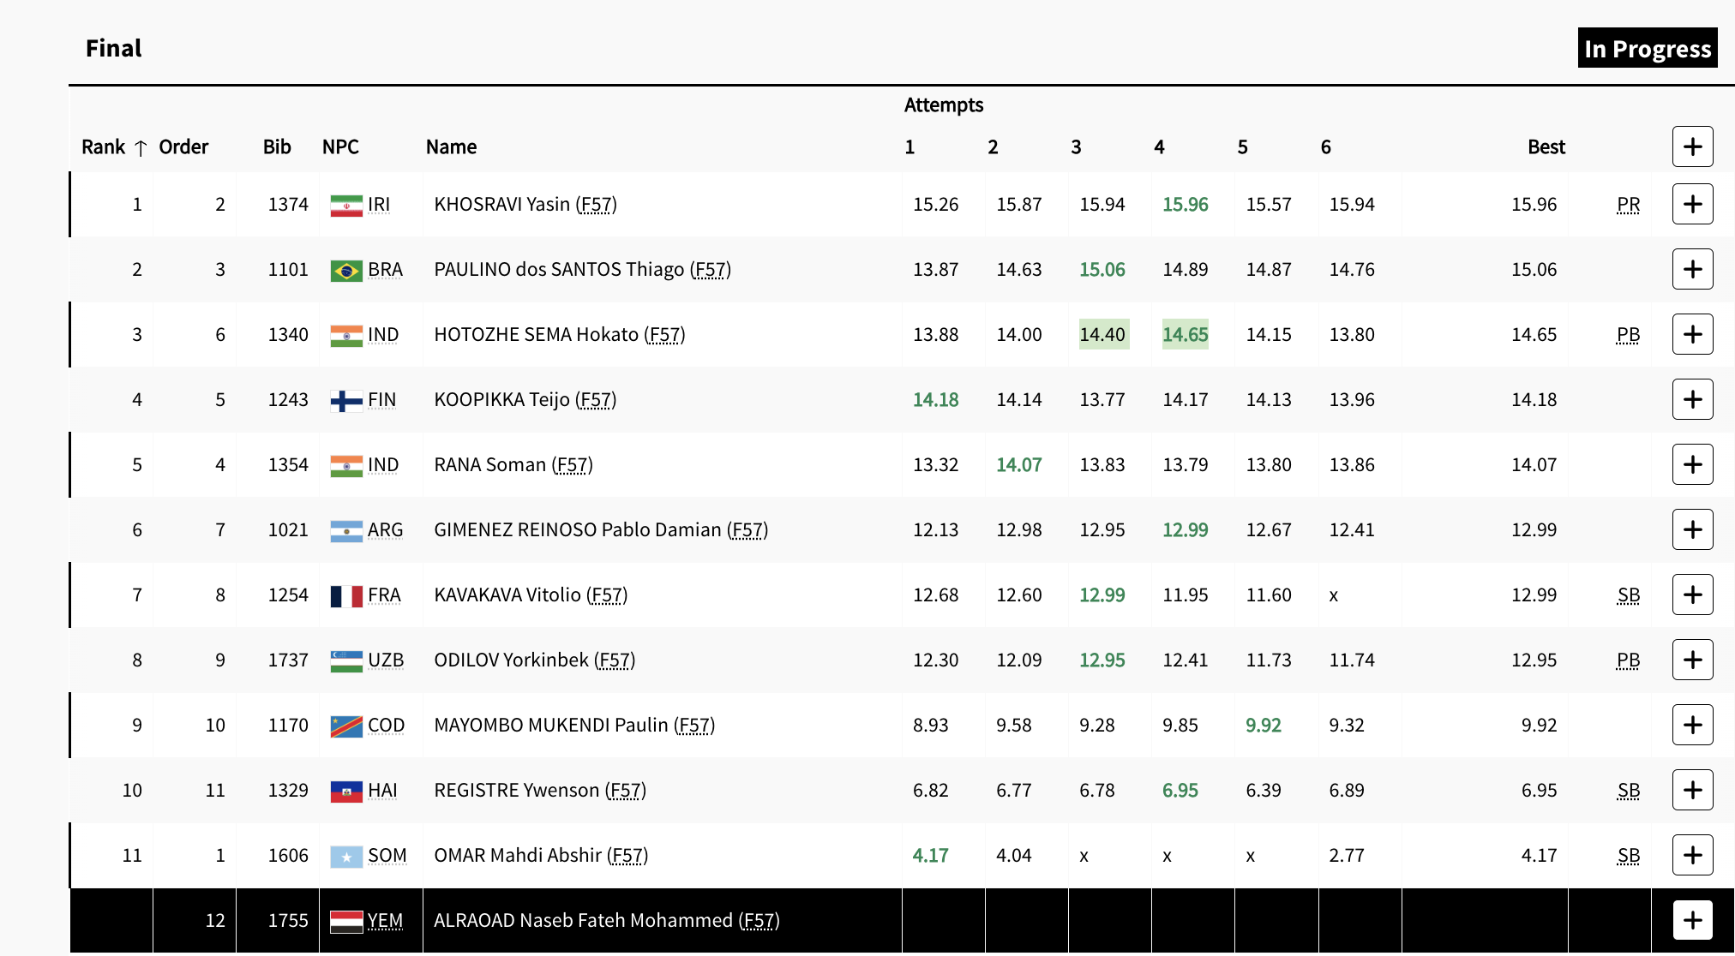Expand KOOPIKKA Teijo row details

point(1692,399)
